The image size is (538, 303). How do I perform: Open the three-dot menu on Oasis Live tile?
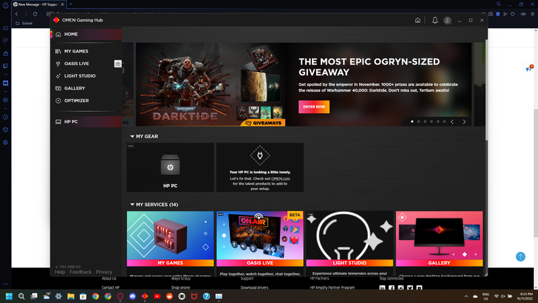coord(221,214)
